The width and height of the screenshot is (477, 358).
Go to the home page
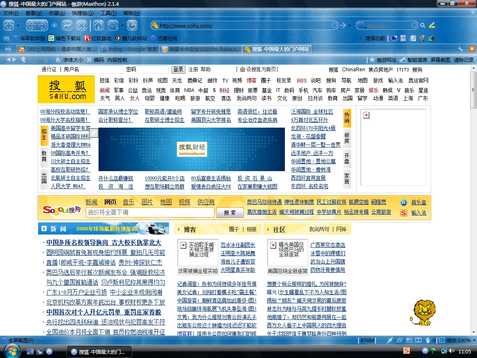pos(98,25)
